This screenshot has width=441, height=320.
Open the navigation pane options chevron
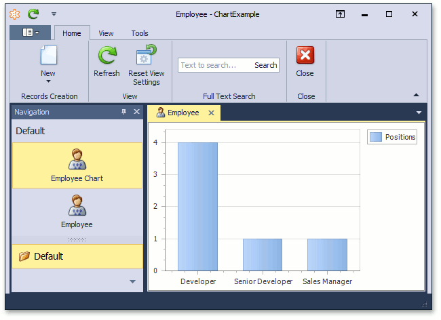tap(133, 281)
